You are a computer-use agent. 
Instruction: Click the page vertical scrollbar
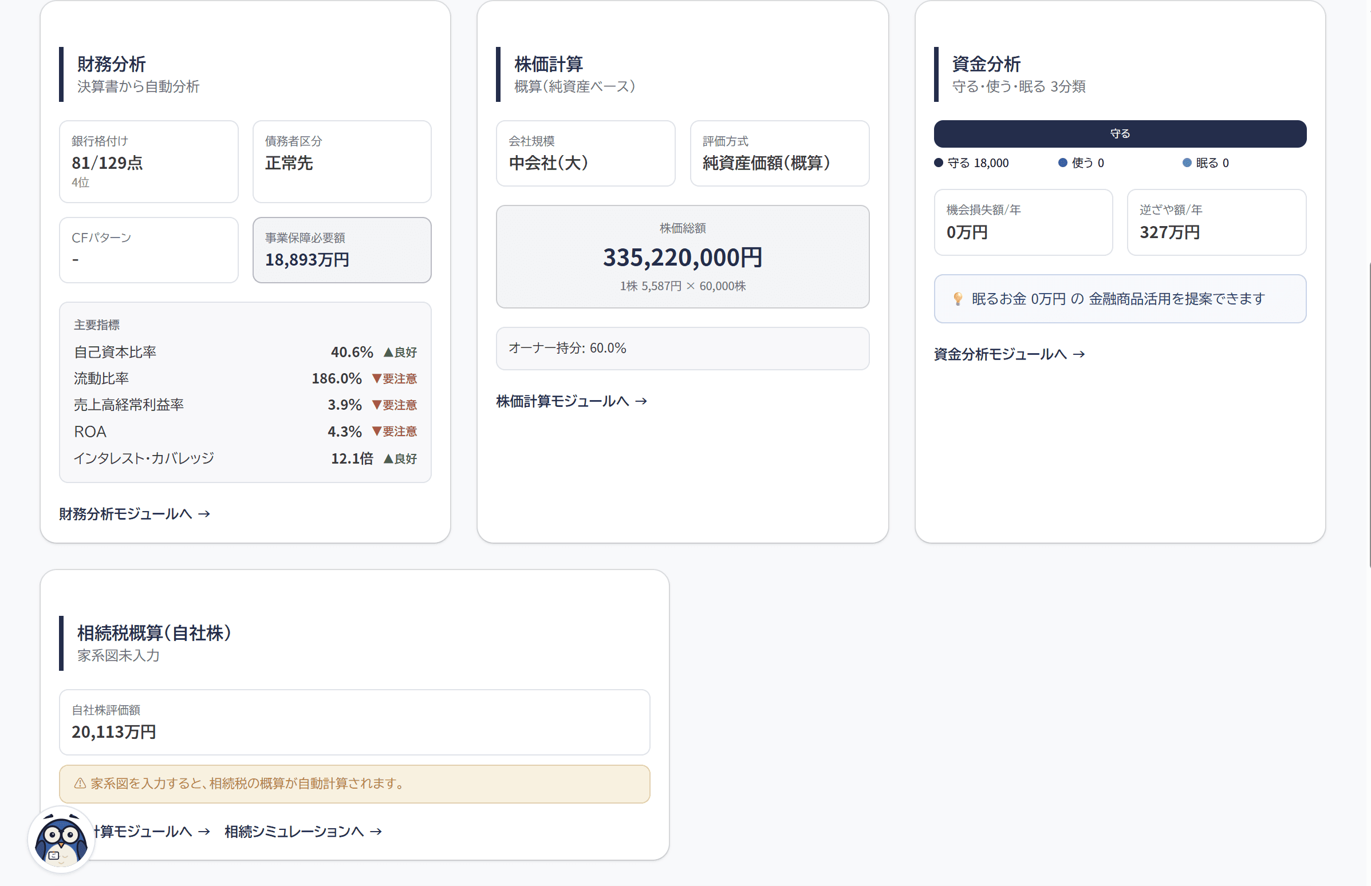pyautogui.click(x=1369, y=414)
